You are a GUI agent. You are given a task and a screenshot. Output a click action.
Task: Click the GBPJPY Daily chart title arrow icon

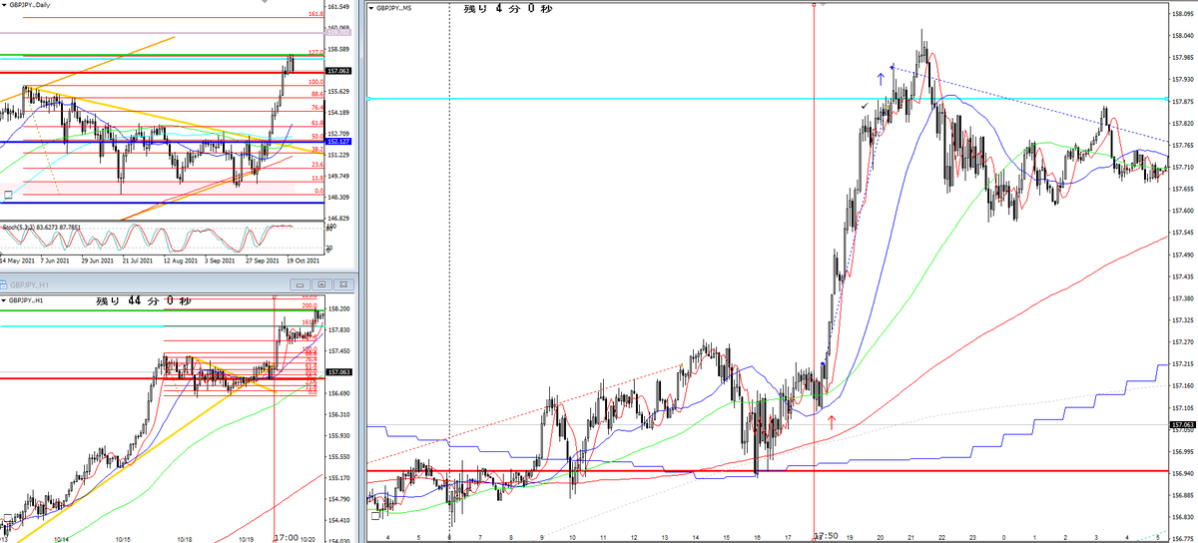[3, 7]
